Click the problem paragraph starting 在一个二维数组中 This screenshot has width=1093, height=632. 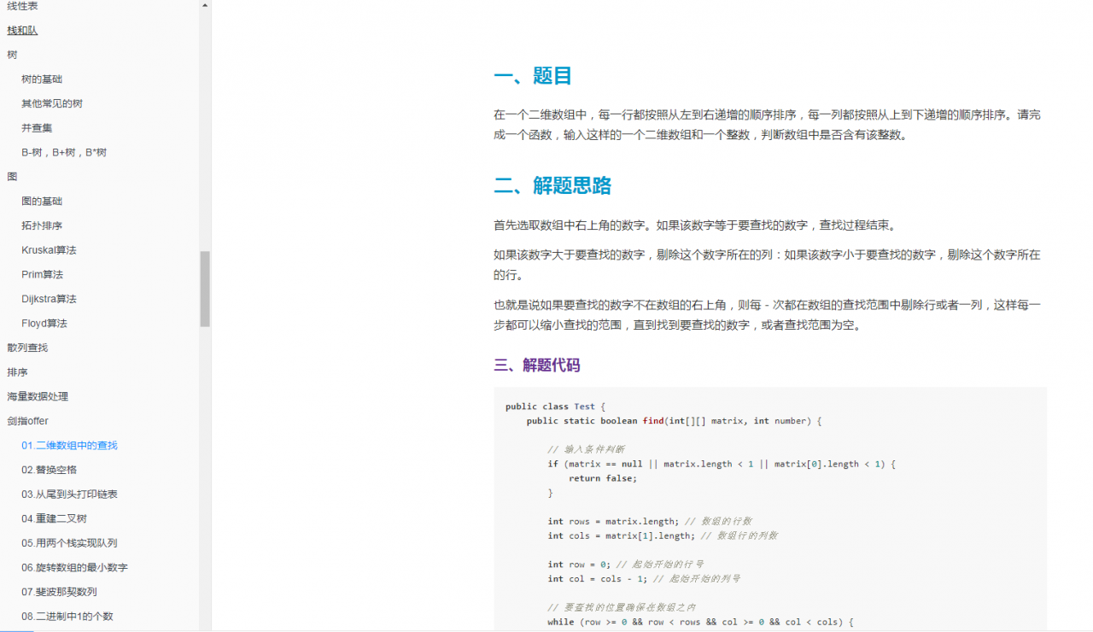(x=767, y=125)
